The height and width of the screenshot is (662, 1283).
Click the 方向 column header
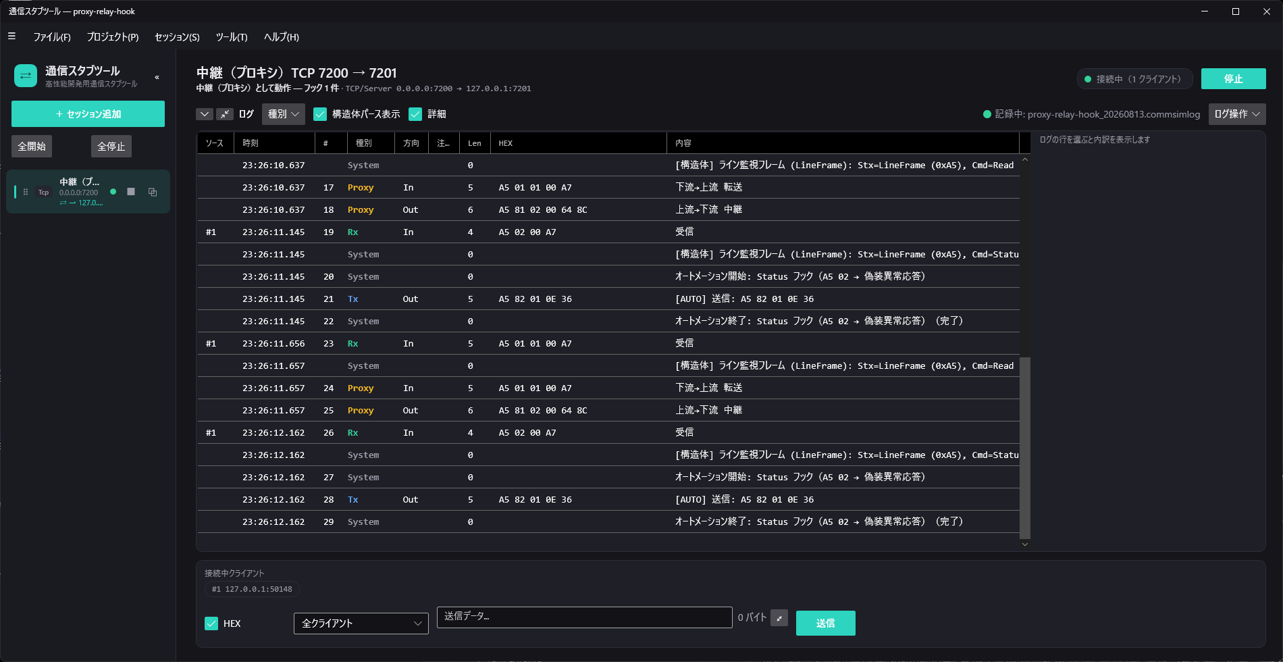pos(411,143)
